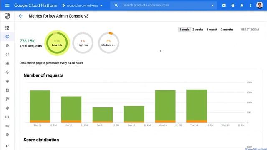Click the Metrics for key Admin Console v3 title
This screenshot has width=267, height=150.
point(58,16)
